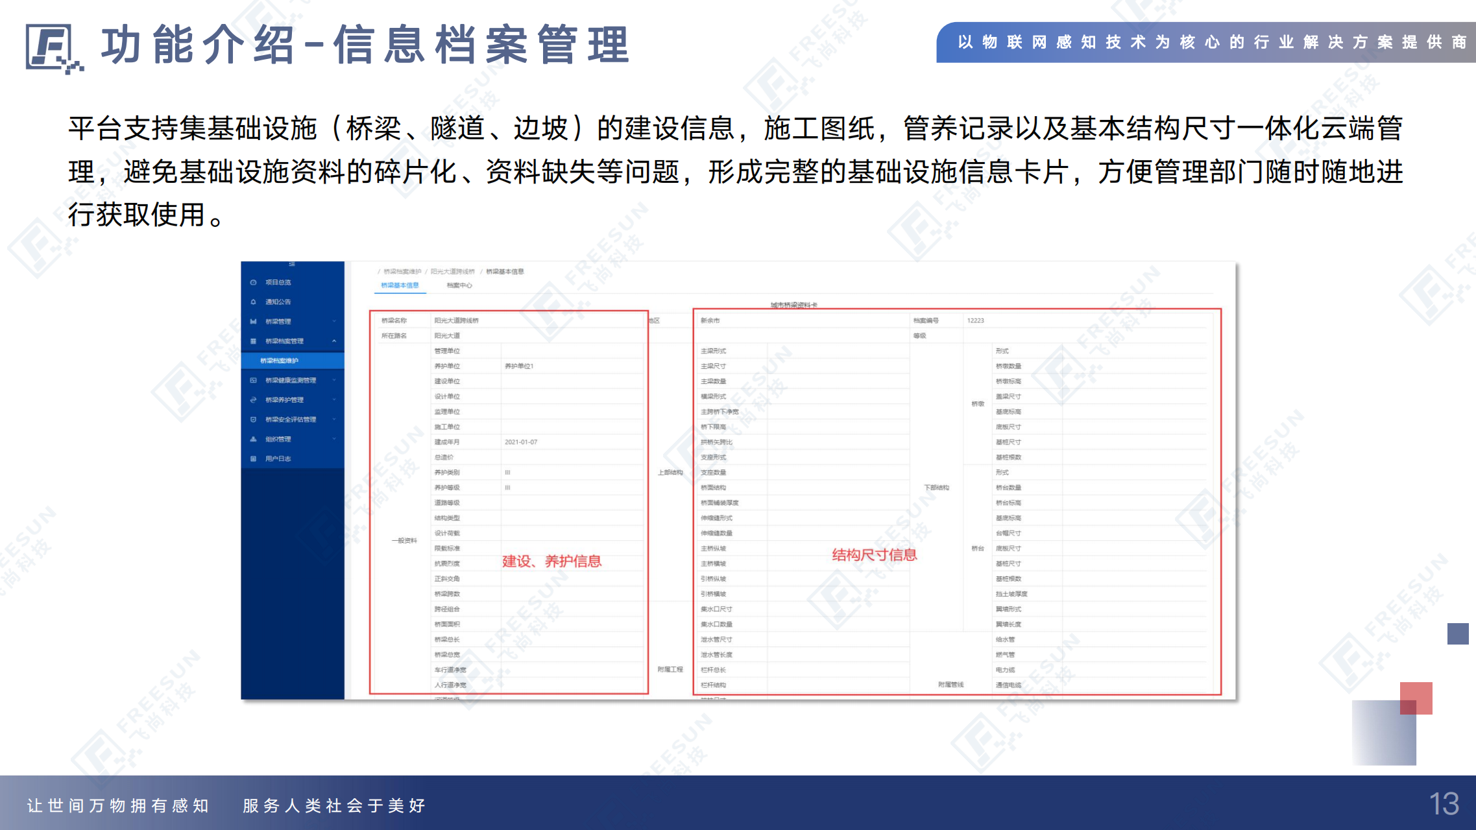Click the 桥梁安全评估管理 shield icon
The width and height of the screenshot is (1476, 830).
coord(253,420)
